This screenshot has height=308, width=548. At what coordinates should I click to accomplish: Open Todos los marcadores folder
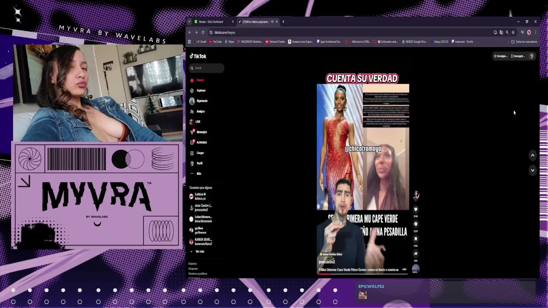(x=524, y=42)
